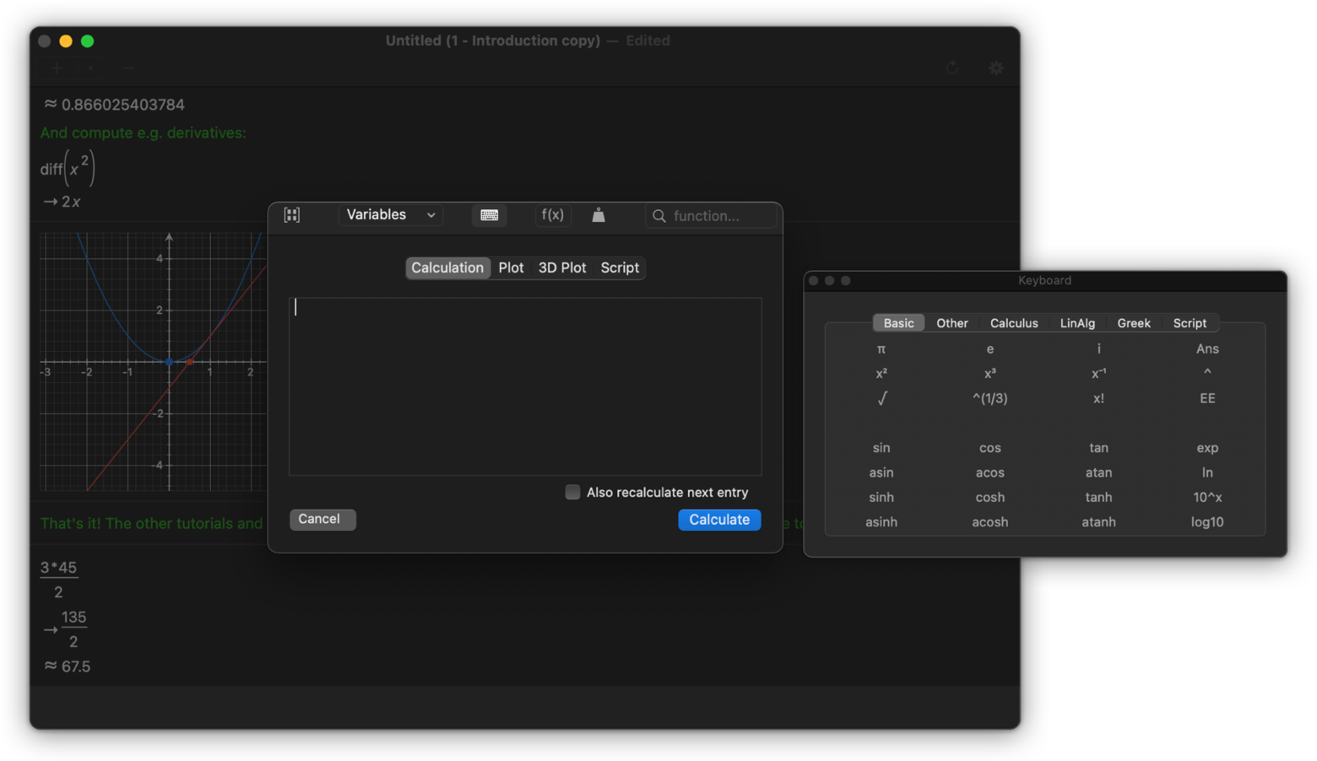Image resolution: width=1317 pixels, height=761 pixels.
Task: Insert the sinh function
Action: [881, 497]
